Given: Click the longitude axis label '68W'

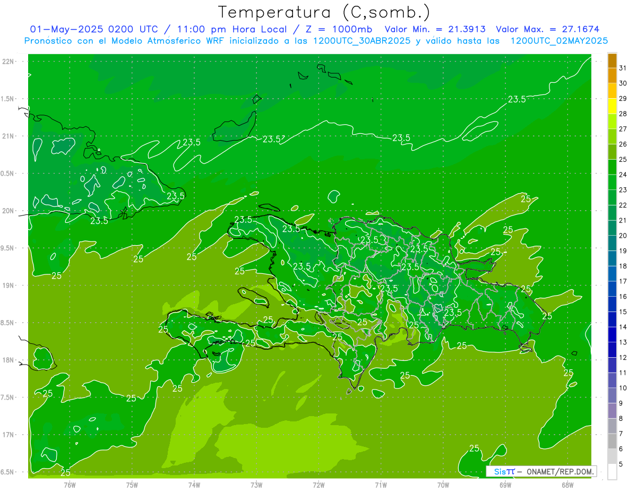Looking at the screenshot, I should (567, 485).
